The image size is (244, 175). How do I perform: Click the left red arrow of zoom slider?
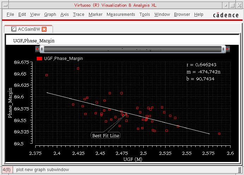pos(37,49)
